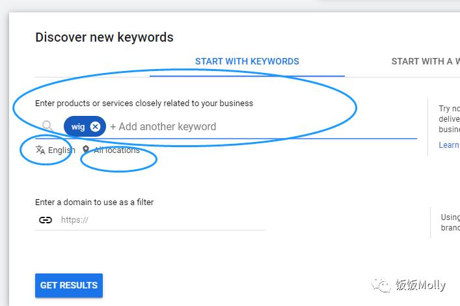Click the translate language icon
Viewport: 460px width, 306px height.
pyautogui.click(x=40, y=150)
